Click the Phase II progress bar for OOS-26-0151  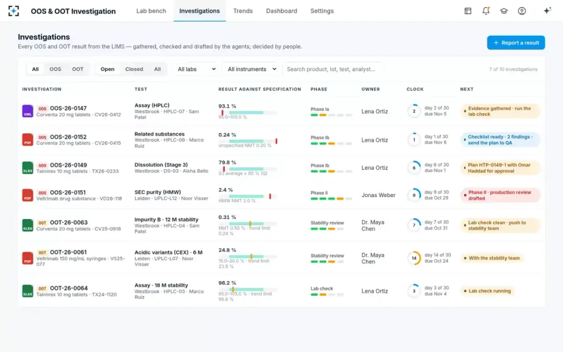[331, 199]
